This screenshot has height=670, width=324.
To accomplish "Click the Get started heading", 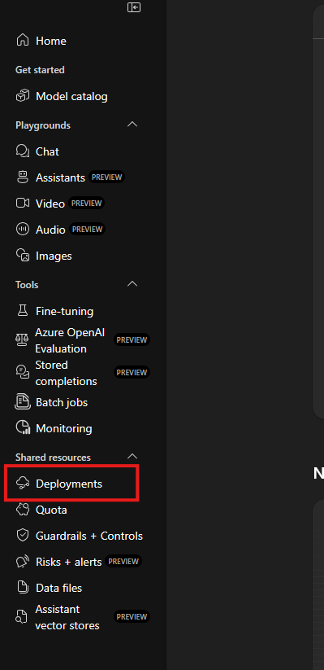I will 40,70.
